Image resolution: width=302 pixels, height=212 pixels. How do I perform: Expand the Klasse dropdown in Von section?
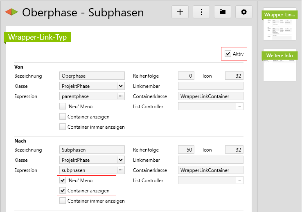point(120,86)
